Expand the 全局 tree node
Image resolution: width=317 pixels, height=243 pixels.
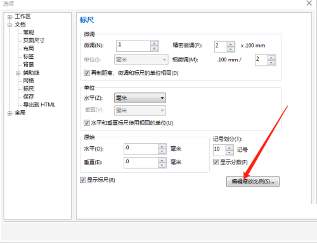point(10,113)
